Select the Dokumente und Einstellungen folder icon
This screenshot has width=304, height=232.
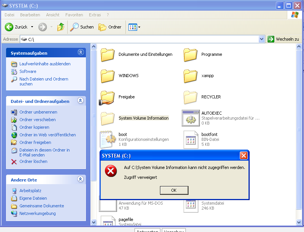tap(108, 55)
